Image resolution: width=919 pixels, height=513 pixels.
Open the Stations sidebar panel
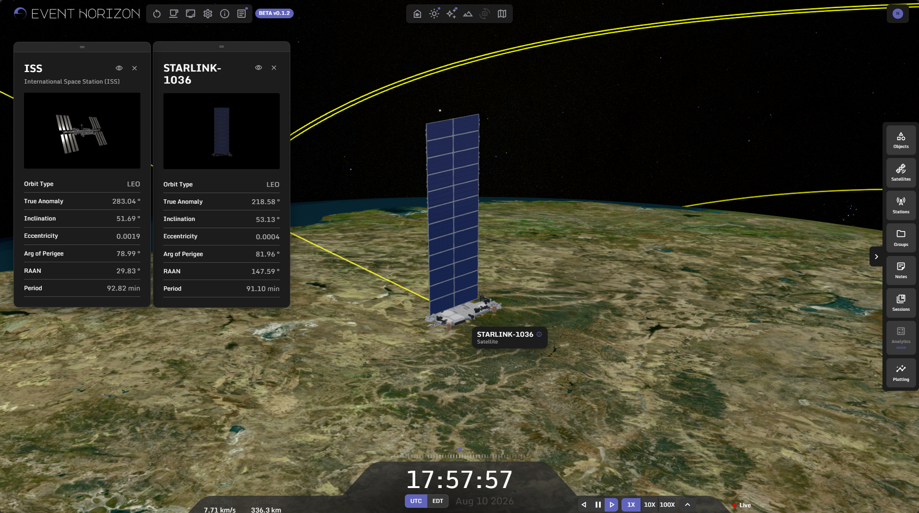point(901,206)
